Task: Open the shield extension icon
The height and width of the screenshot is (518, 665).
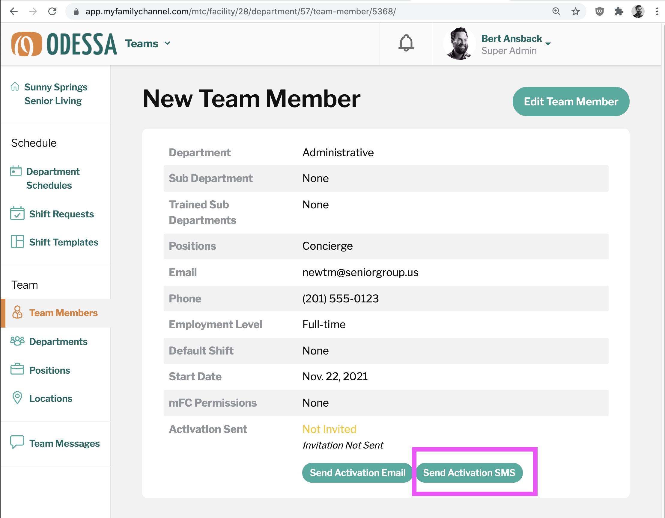Action: pyautogui.click(x=600, y=12)
